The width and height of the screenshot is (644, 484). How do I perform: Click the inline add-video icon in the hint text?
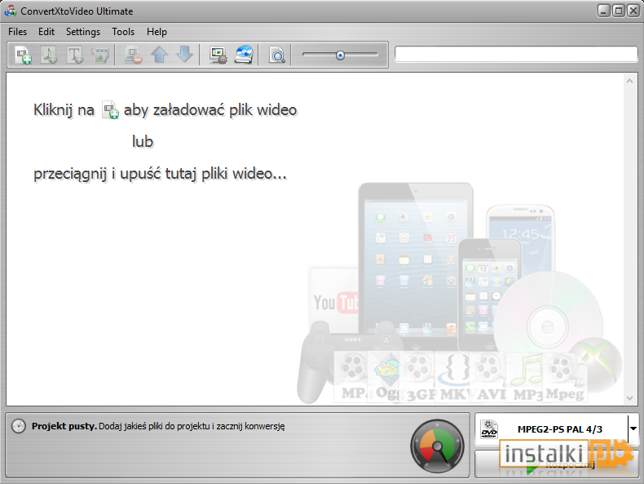click(x=111, y=110)
